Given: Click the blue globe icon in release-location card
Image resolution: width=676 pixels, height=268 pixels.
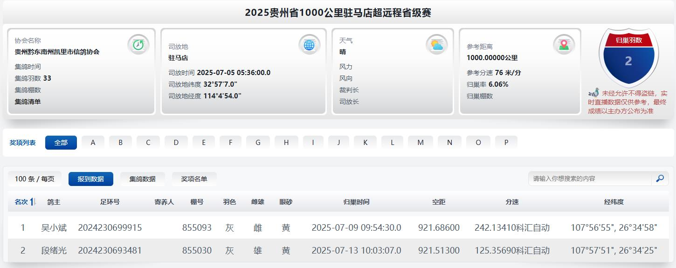Looking at the screenshot, I should [309, 45].
